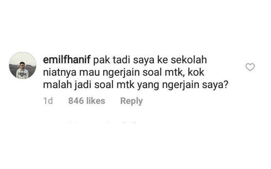The height and width of the screenshot is (169, 271).
Task: Select the comment text starting with 'pak tadi'
Action: pyautogui.click(x=136, y=72)
